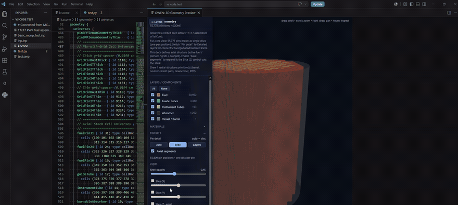This screenshot has width=458, height=205.
Task: Open the chat dropdown arrow in title bar
Action: pyautogui.click(x=306, y=4)
